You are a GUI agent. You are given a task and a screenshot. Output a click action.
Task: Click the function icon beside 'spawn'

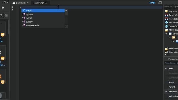click(24, 14)
